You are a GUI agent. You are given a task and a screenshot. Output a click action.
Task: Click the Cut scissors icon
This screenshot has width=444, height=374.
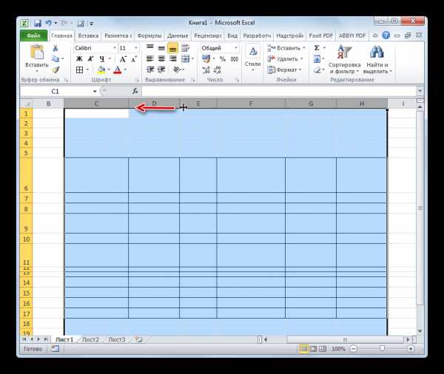(x=55, y=48)
